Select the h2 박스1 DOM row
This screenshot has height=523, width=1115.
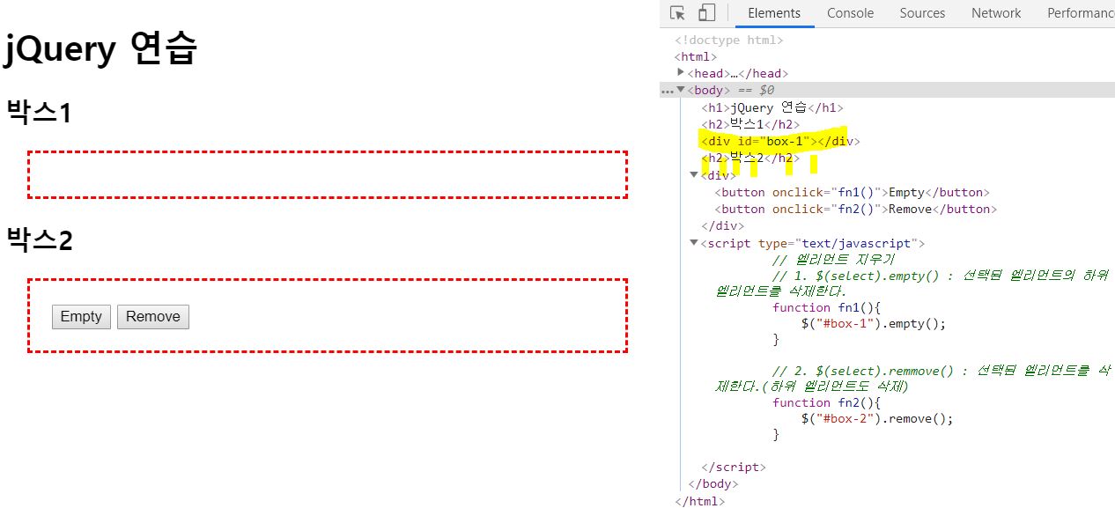tap(750, 124)
